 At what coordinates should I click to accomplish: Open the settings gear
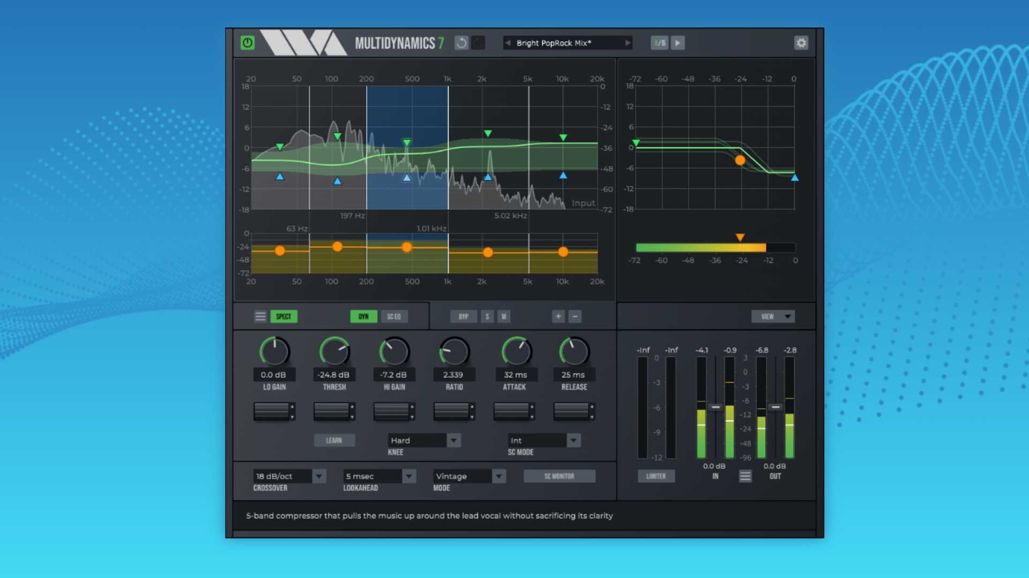pos(801,43)
